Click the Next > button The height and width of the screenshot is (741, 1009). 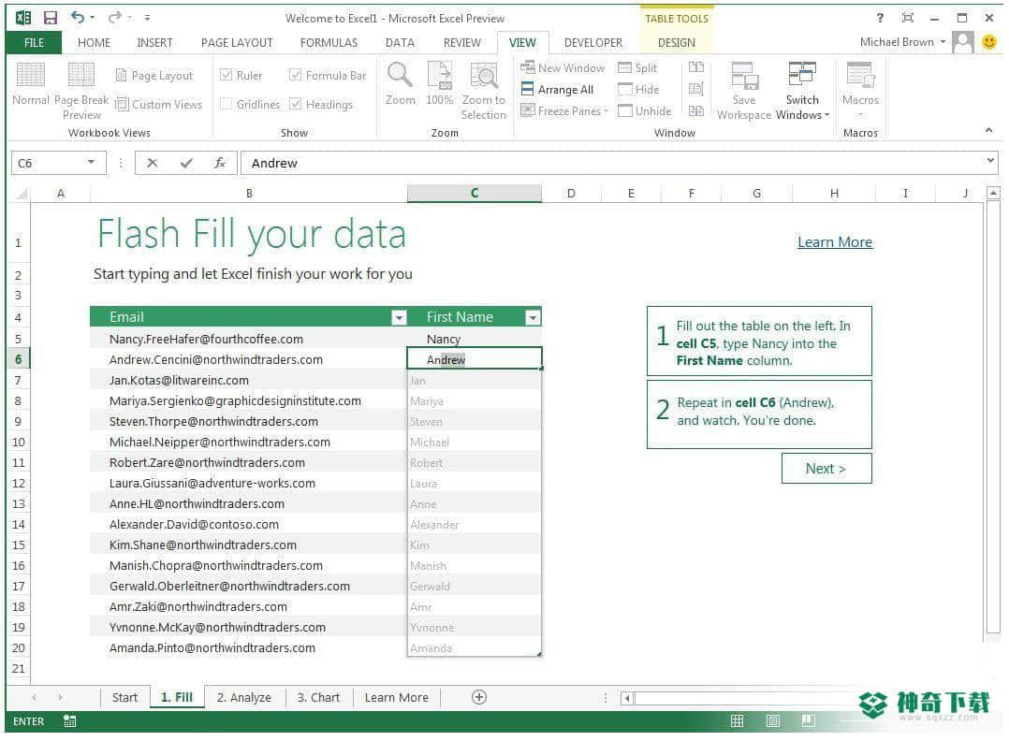[826, 468]
